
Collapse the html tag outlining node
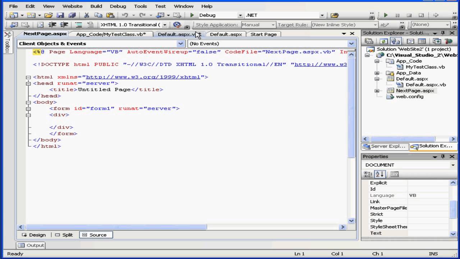[x=28, y=77]
